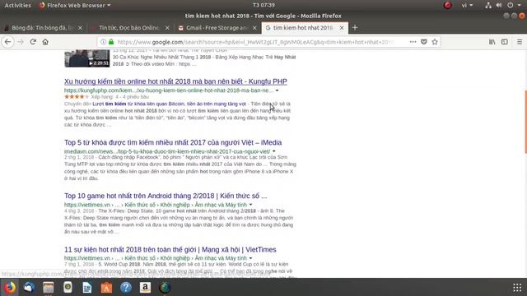Open the Library bookmarks icon
The width and height of the screenshot is (527, 296).
pos(492,42)
